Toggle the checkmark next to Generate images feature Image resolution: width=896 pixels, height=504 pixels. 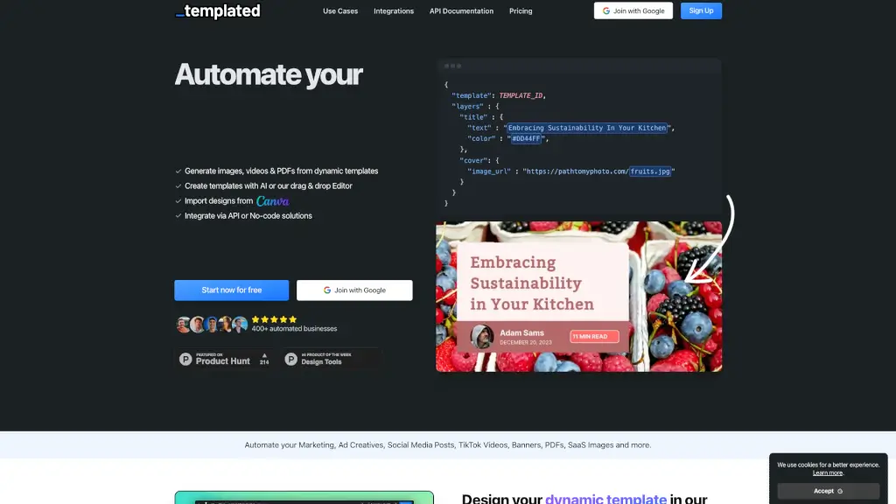tap(178, 171)
